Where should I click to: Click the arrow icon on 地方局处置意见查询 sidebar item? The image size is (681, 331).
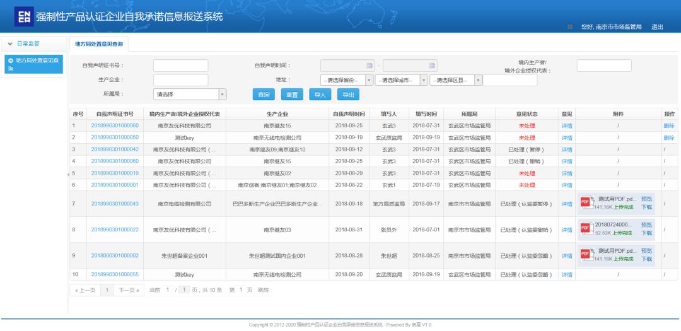[10, 61]
